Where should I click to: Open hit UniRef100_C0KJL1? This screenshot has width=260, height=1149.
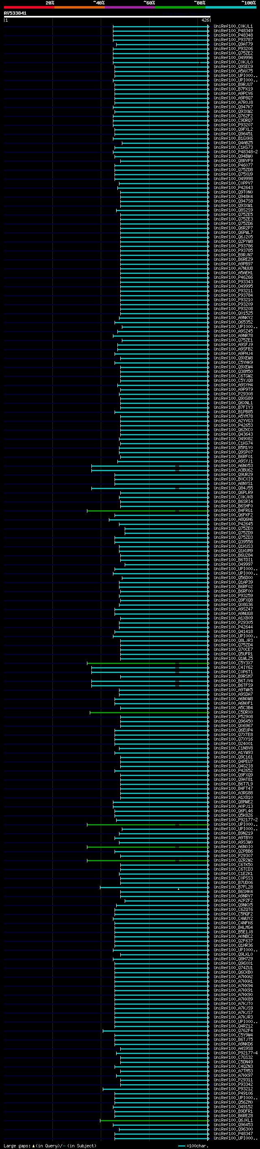click(x=233, y=26)
